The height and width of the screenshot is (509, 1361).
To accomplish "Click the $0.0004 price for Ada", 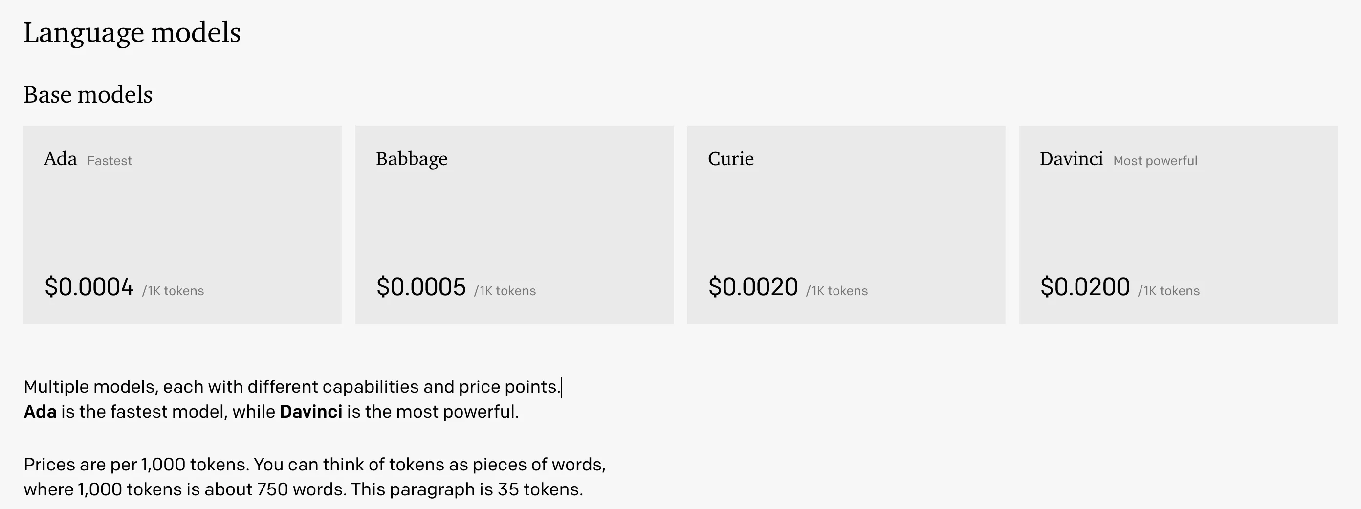I will (x=89, y=287).
